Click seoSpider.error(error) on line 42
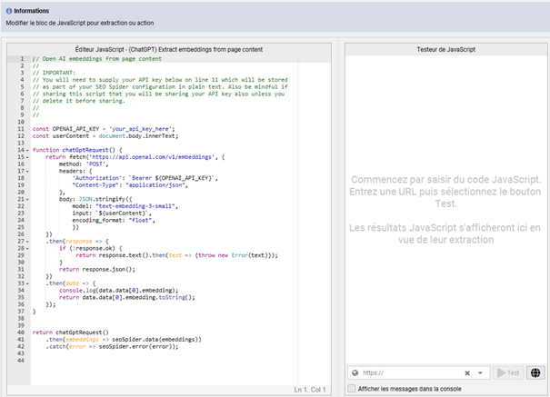Screen dimensions: 550x397 (x=136, y=346)
